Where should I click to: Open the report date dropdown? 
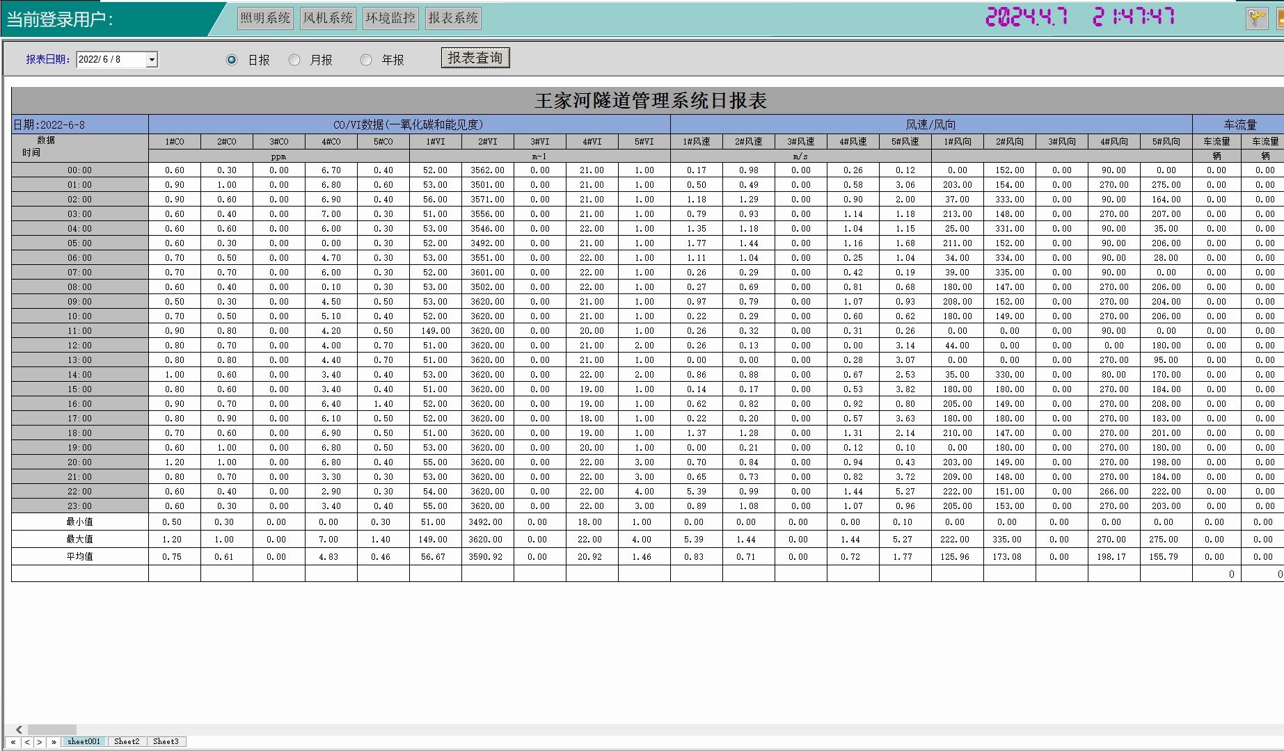(x=152, y=60)
